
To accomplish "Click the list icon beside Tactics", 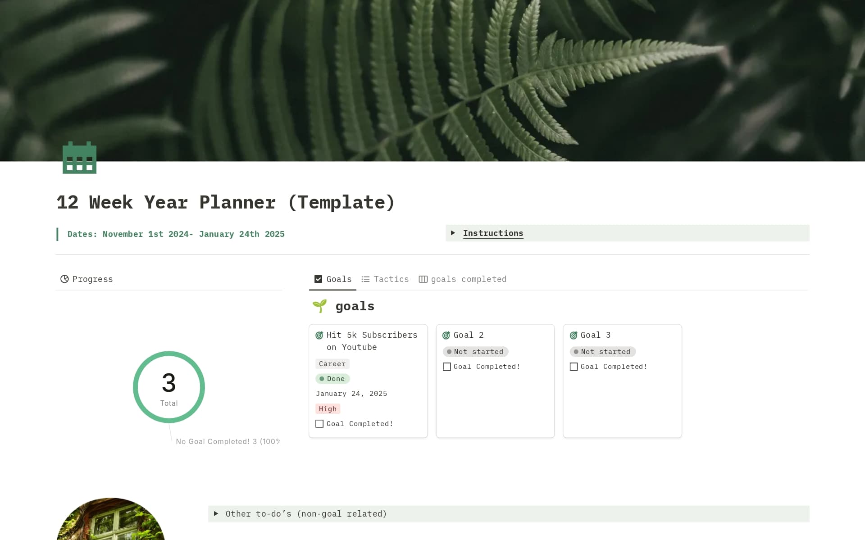I will [365, 279].
